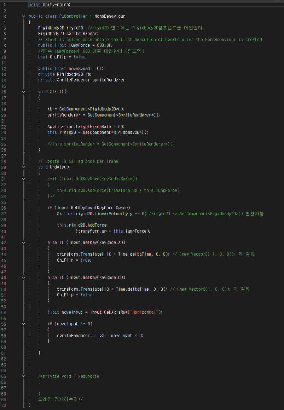Click line number 70 in the gutter
The height and width of the screenshot is (410, 284).
[4, 405]
